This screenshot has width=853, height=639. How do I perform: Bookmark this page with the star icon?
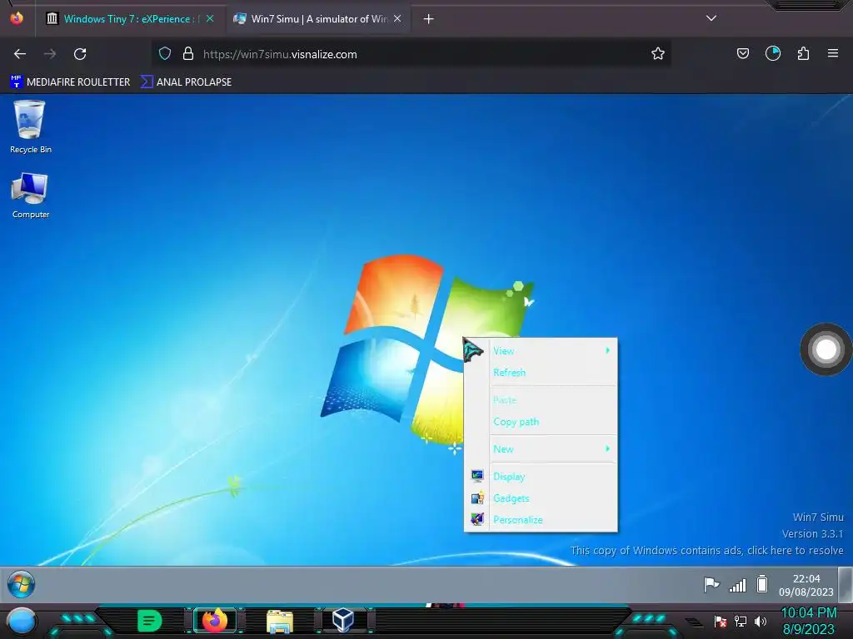(658, 54)
